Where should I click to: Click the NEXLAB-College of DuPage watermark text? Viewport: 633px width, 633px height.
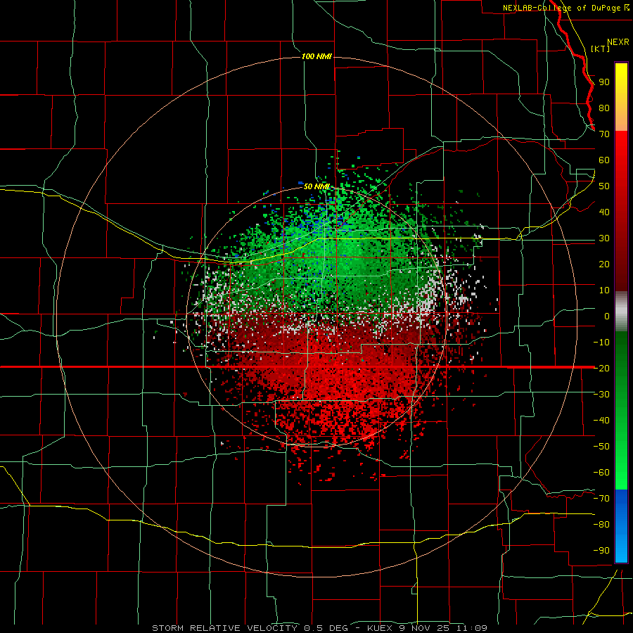566,8
